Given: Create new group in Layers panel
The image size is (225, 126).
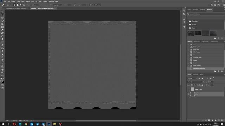Looking at the screenshot, I should pos(216,120).
